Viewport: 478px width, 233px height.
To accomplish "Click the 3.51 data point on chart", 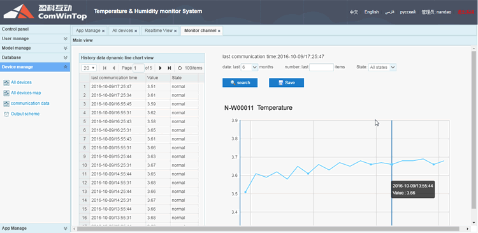I will pyautogui.click(x=245, y=192).
